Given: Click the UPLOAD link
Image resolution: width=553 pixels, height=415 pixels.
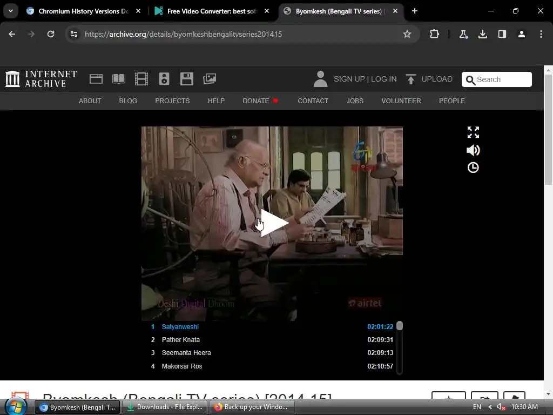Looking at the screenshot, I should click(436, 79).
